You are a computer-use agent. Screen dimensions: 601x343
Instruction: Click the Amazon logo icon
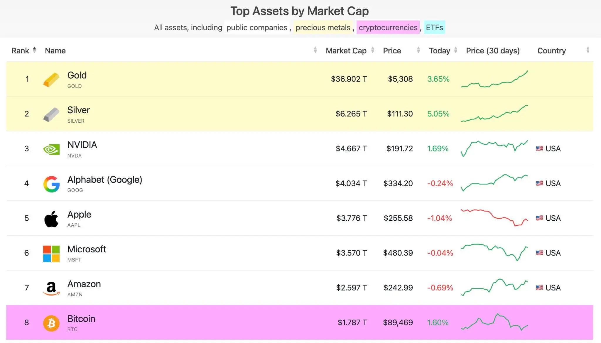pyautogui.click(x=51, y=288)
